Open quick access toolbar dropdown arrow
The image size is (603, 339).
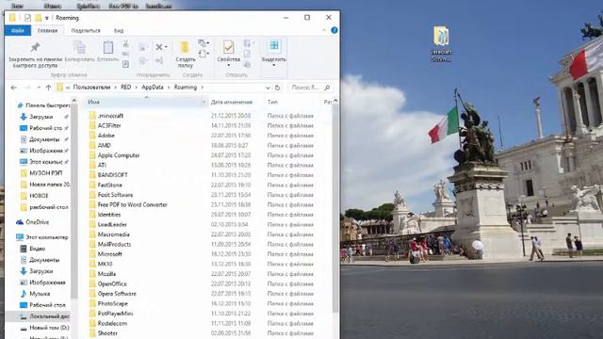click(x=46, y=18)
